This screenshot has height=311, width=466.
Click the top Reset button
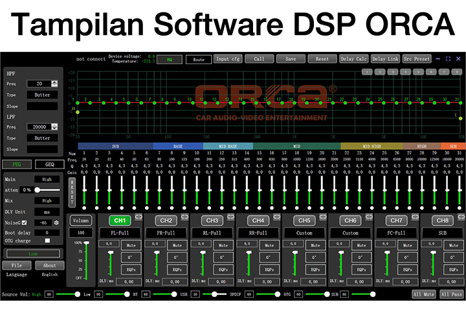click(x=322, y=59)
